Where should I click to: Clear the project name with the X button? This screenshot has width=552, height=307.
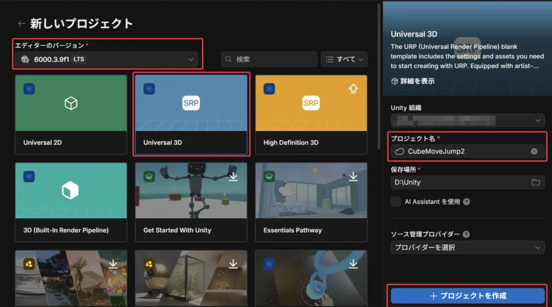point(534,151)
